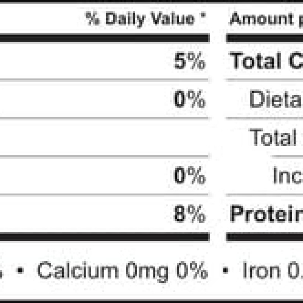Click the bullet before Iron

(x=226, y=271)
